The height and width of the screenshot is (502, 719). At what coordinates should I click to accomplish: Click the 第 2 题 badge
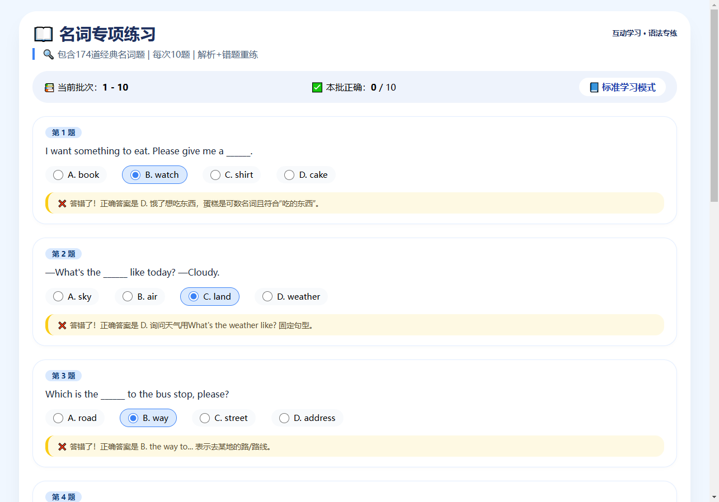click(63, 254)
